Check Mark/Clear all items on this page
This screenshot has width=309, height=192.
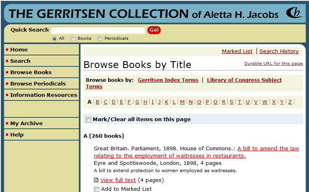click(88, 119)
